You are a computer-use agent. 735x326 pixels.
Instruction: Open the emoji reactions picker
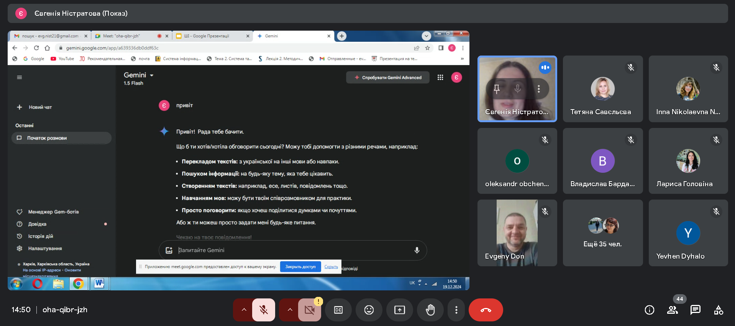pos(369,310)
